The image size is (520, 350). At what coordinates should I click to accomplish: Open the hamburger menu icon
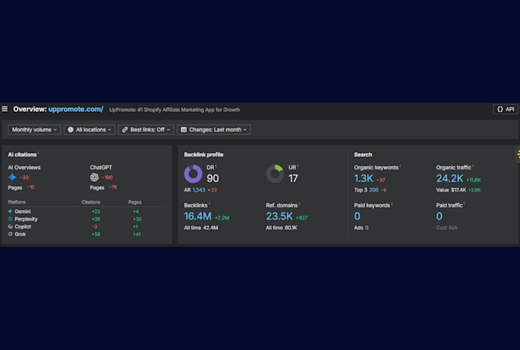[x=5, y=109]
